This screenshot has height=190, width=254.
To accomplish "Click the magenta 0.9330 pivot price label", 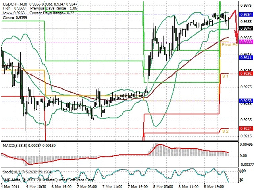I will (246, 42).
